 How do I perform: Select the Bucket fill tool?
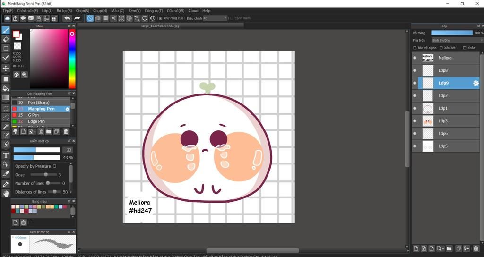6,88
